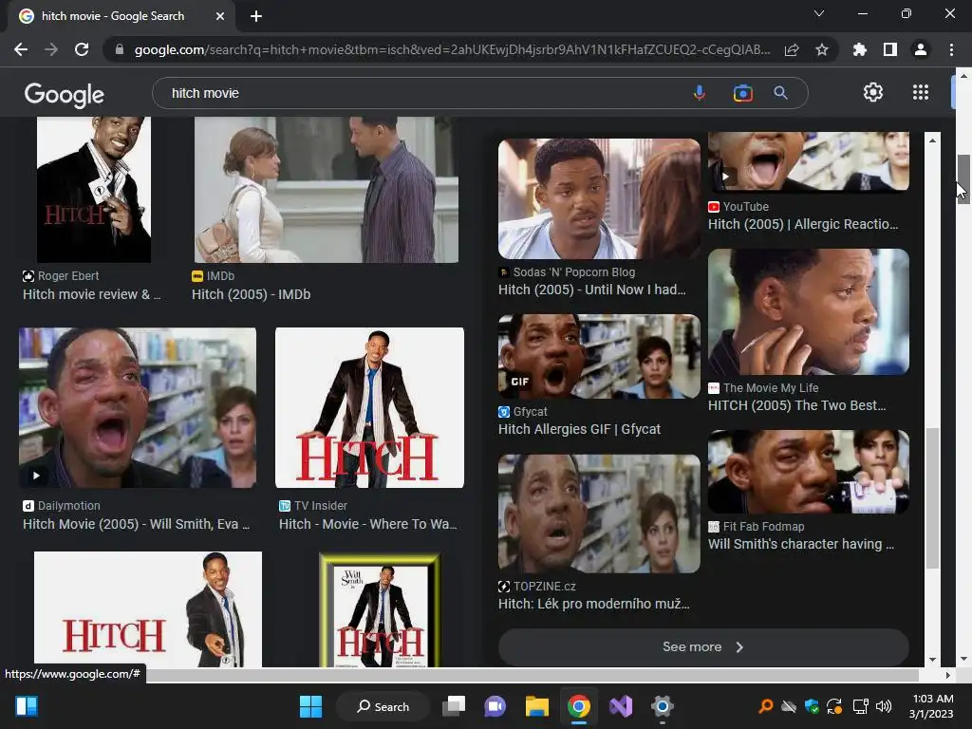View site lock icon in address bar
This screenshot has height=729, width=972.
120,49
